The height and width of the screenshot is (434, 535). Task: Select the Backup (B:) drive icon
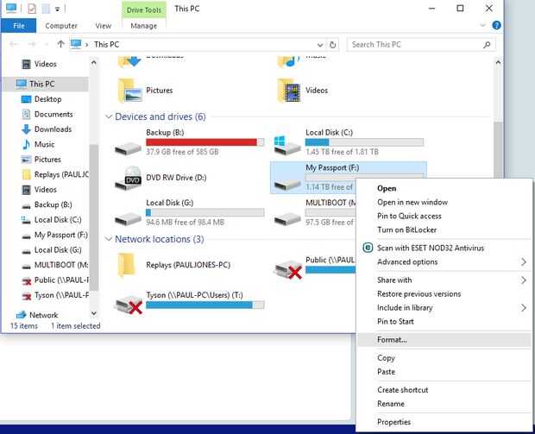click(128, 148)
